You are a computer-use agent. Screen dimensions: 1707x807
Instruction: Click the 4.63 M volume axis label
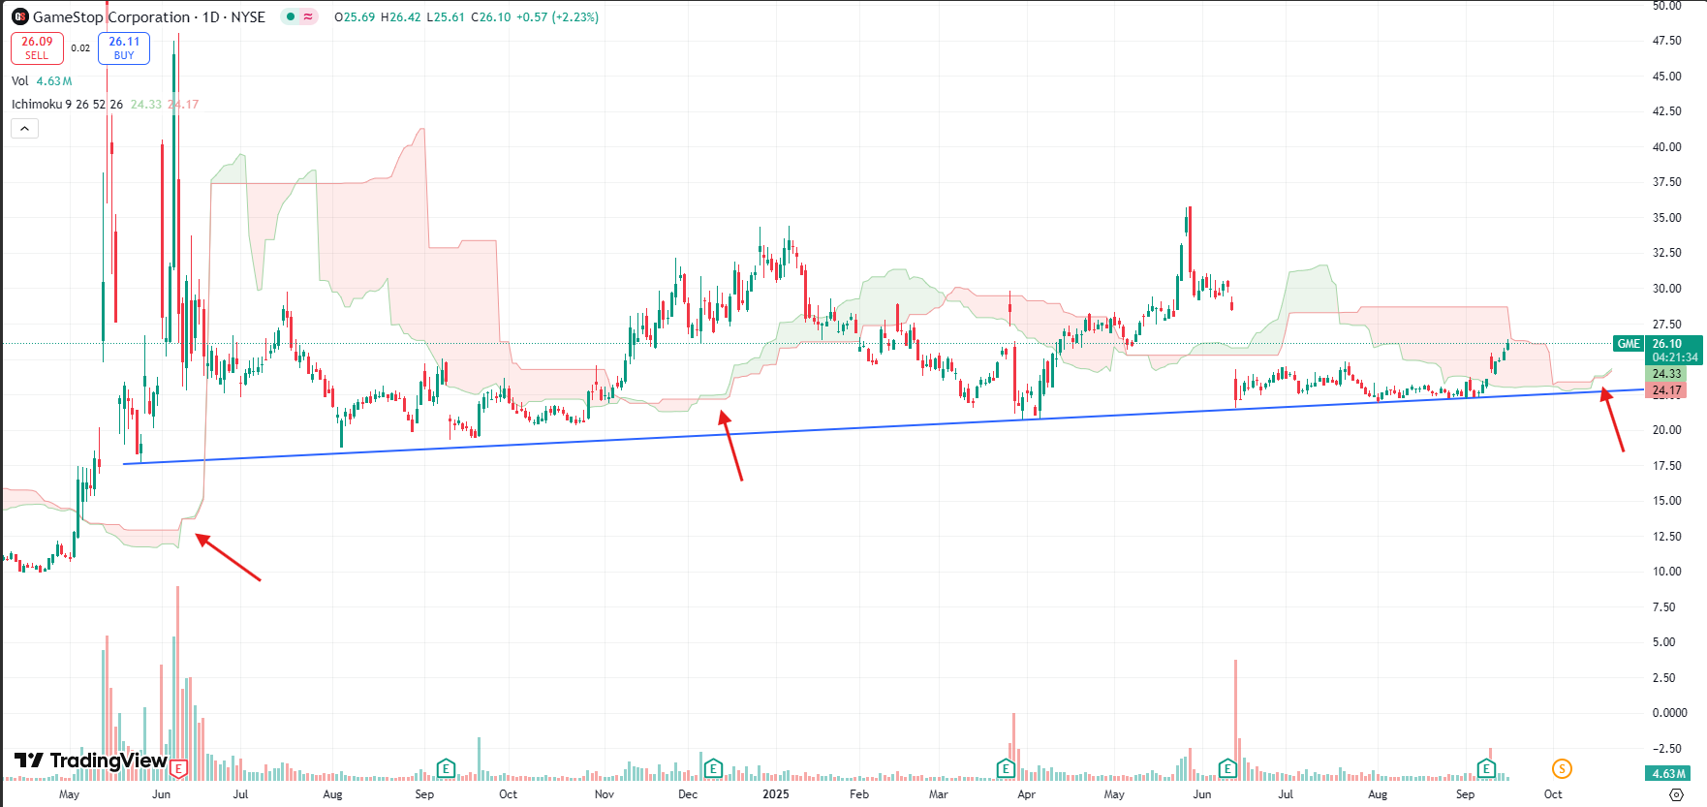pos(1667,774)
